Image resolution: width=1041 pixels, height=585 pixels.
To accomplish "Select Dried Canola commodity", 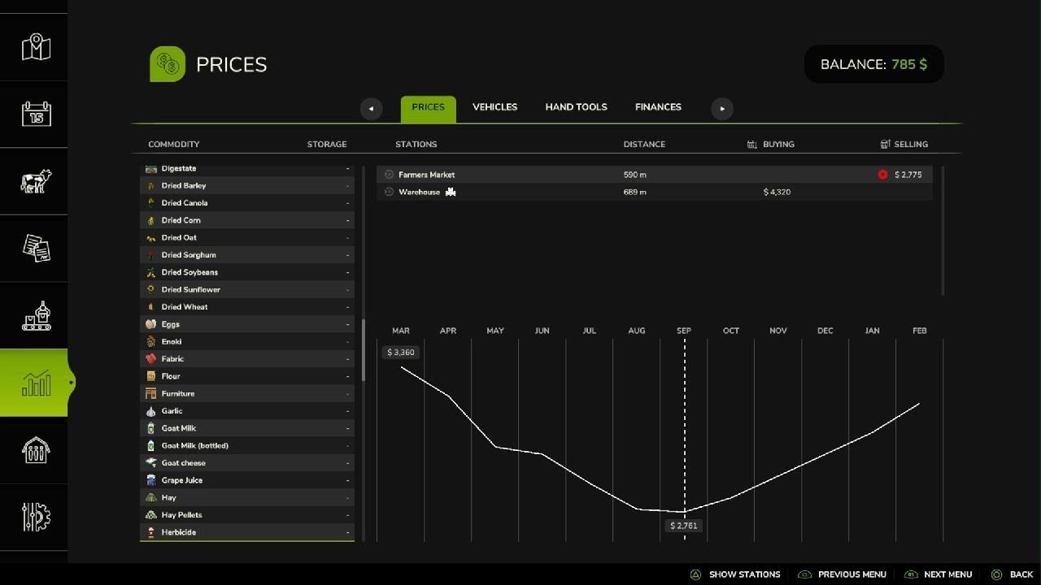I will [247, 203].
